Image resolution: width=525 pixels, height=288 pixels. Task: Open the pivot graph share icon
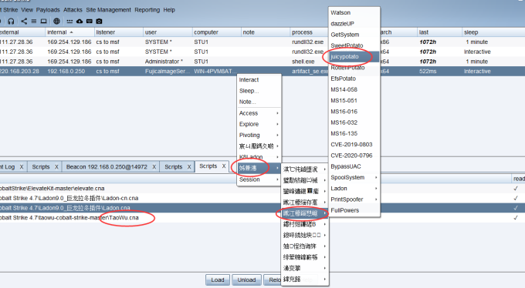pyautogui.click(x=24, y=22)
